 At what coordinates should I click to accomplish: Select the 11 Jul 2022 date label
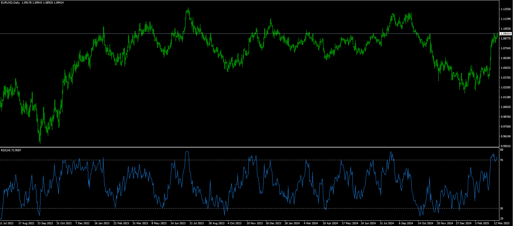tap(7, 223)
